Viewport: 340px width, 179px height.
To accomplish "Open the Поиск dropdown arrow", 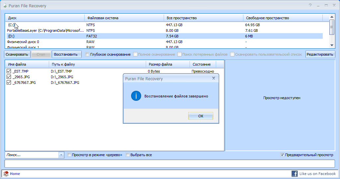I will tap(61, 155).
